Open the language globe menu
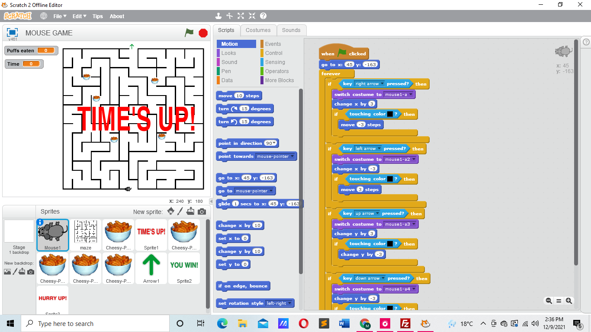The height and width of the screenshot is (332, 591). coord(44,16)
